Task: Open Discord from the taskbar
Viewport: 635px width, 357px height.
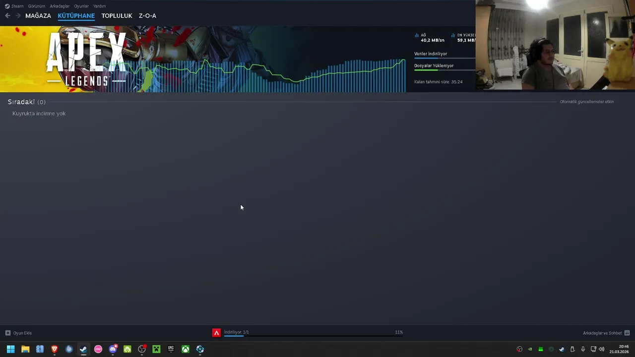Action: tap(113, 349)
